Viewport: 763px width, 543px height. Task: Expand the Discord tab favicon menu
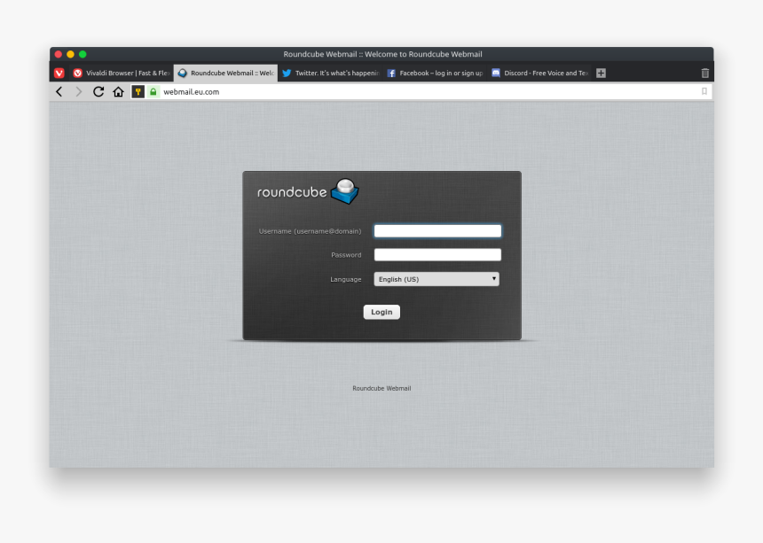pos(495,73)
